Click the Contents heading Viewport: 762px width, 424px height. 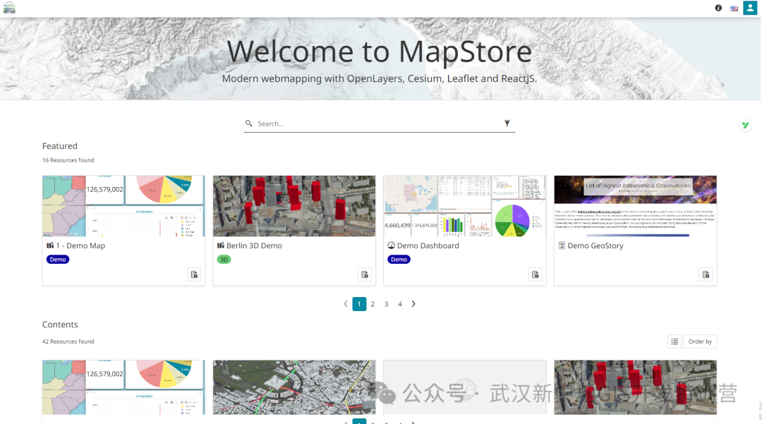[x=60, y=325]
